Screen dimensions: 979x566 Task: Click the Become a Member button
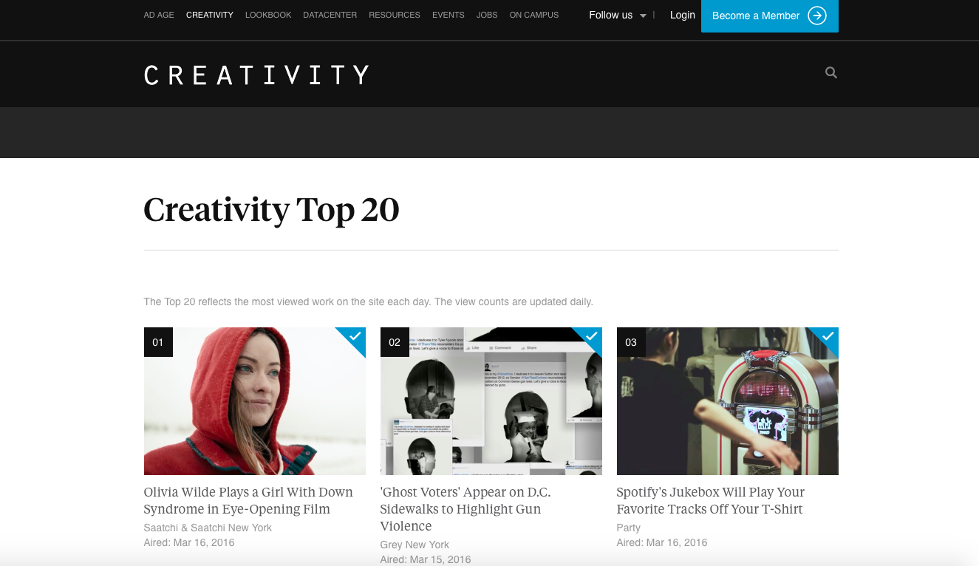[x=770, y=16]
